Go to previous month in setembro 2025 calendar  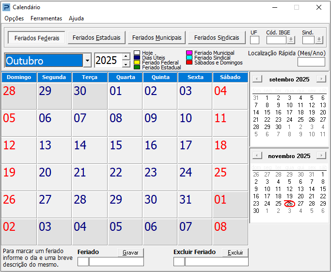(257, 79)
